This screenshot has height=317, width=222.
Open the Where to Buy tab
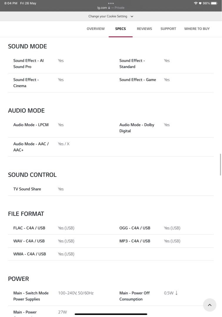(x=197, y=29)
